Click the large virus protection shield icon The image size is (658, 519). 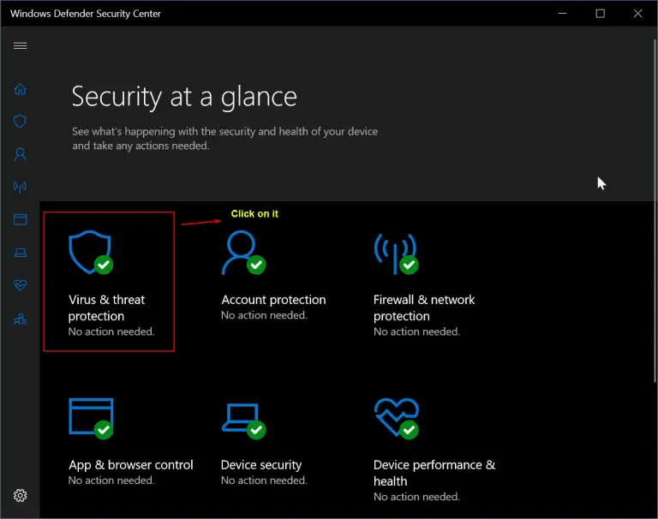click(x=90, y=252)
